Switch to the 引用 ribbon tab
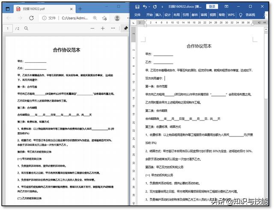This screenshot has width=274, height=211. click(x=185, y=15)
